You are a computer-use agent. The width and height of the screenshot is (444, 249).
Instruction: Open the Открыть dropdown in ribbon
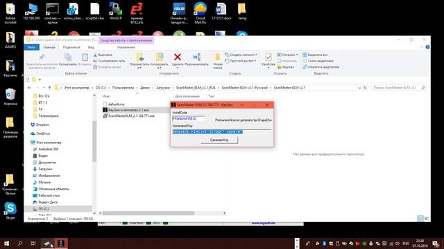(x=287, y=55)
